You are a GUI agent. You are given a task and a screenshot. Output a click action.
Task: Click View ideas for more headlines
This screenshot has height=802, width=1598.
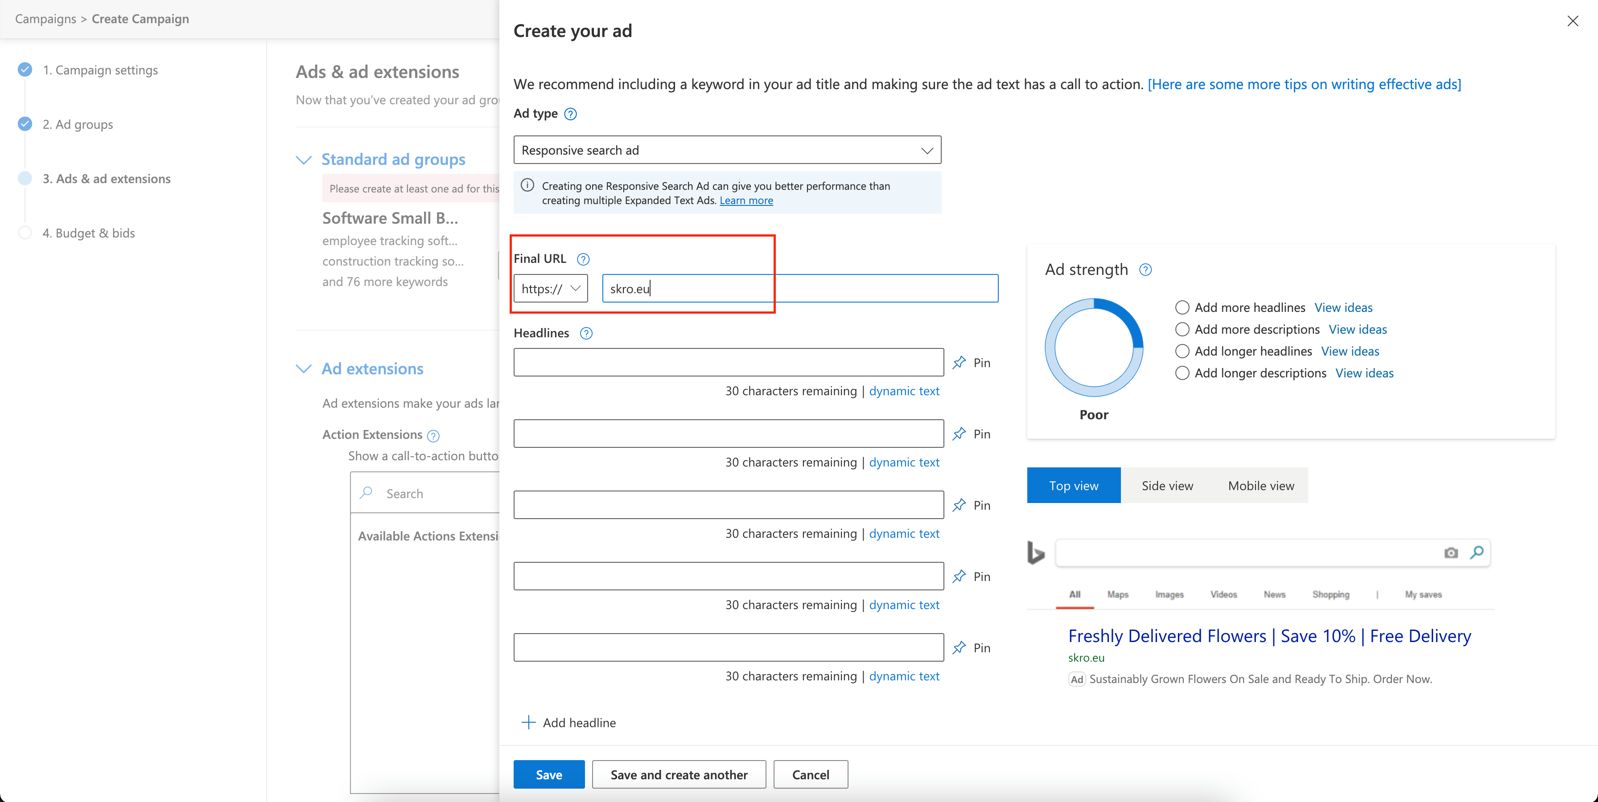1343,307
